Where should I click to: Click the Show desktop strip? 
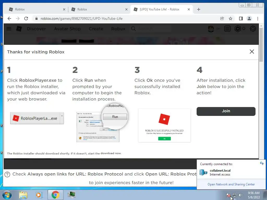265,195
